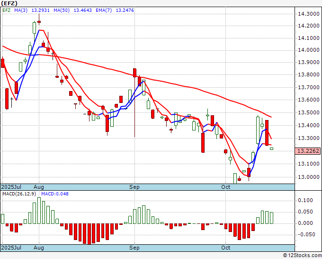322x259 pixels.
Task: Click the MACD:0.048 value label
Action: (x=55, y=194)
